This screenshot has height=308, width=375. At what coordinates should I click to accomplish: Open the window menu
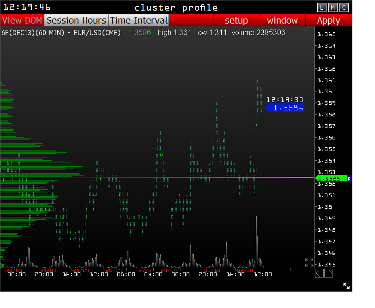(282, 20)
